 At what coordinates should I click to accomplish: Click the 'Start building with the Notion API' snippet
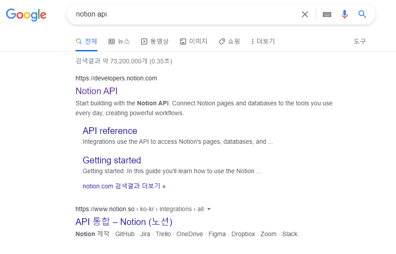pos(204,108)
